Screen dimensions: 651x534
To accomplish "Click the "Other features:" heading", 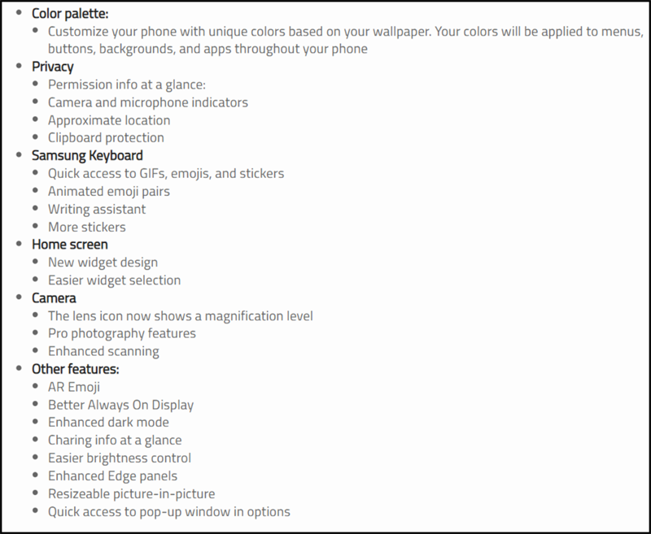I will (76, 369).
